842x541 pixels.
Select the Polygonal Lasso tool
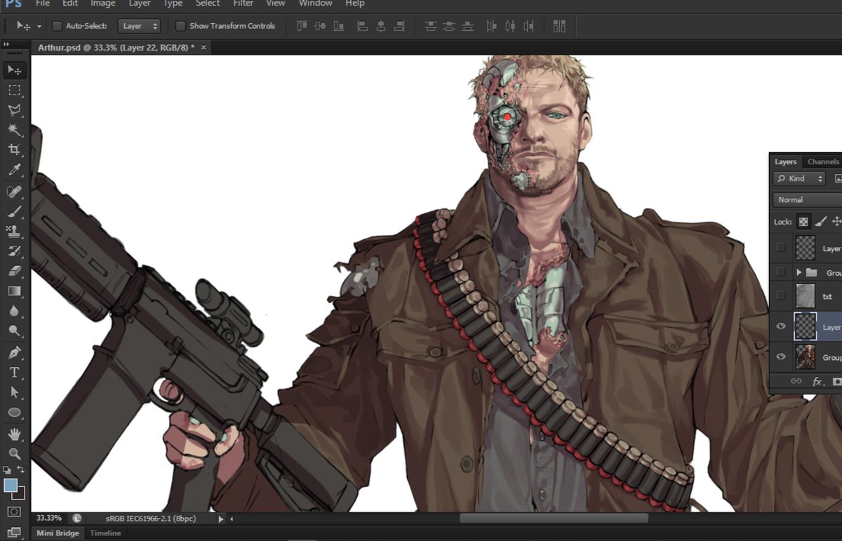pyautogui.click(x=14, y=109)
